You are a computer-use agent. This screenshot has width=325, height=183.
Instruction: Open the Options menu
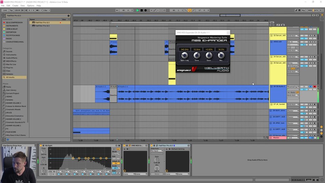[31, 6]
